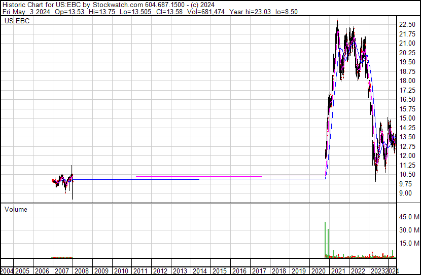The image size is (421, 275).
Task: Select the 18.00 price axis label
Action: pos(407,81)
